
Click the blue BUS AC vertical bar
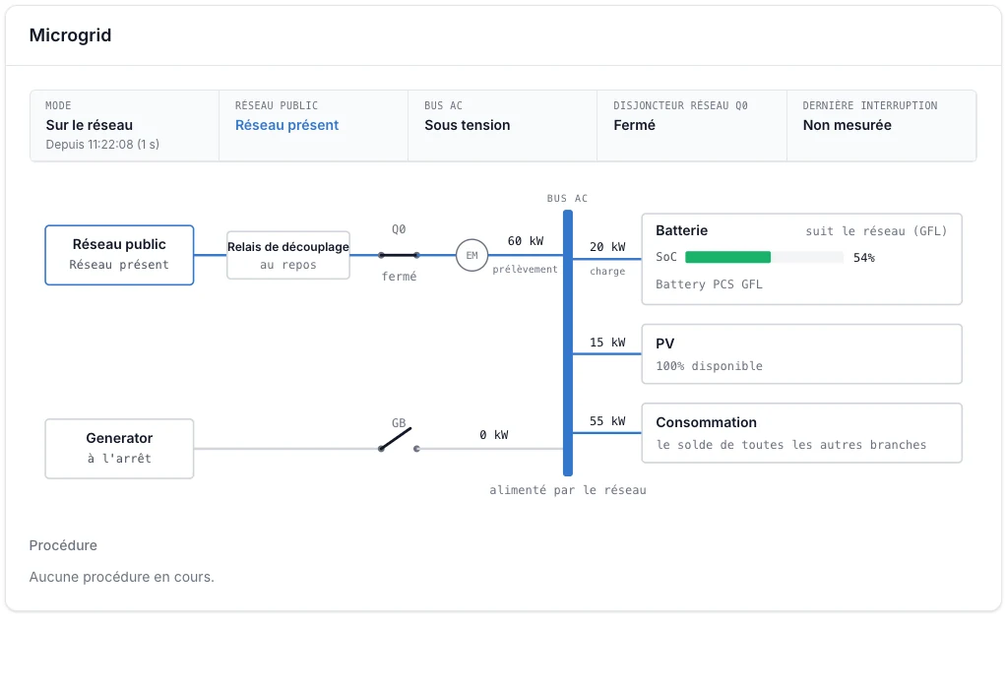pyautogui.click(x=568, y=344)
